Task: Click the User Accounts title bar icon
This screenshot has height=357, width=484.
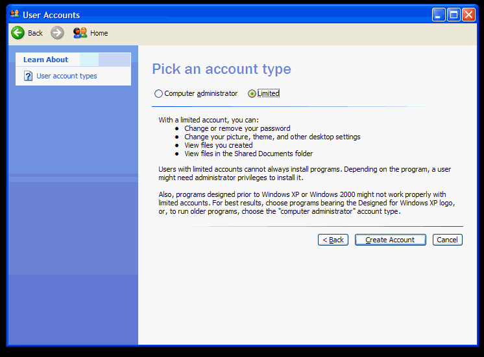Action: pyautogui.click(x=14, y=14)
